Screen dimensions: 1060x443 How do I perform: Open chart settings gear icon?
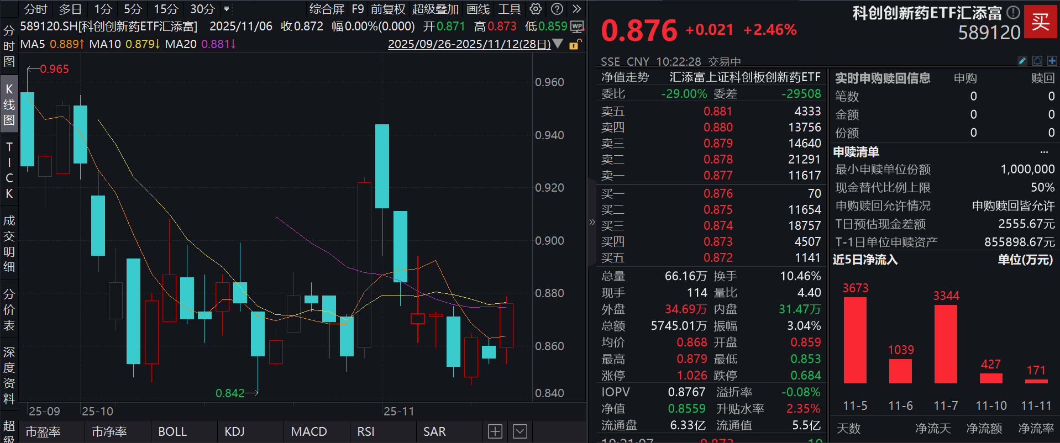[536, 9]
